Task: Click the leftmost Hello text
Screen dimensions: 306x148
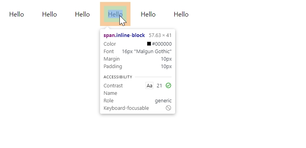Action: [x=17, y=14]
